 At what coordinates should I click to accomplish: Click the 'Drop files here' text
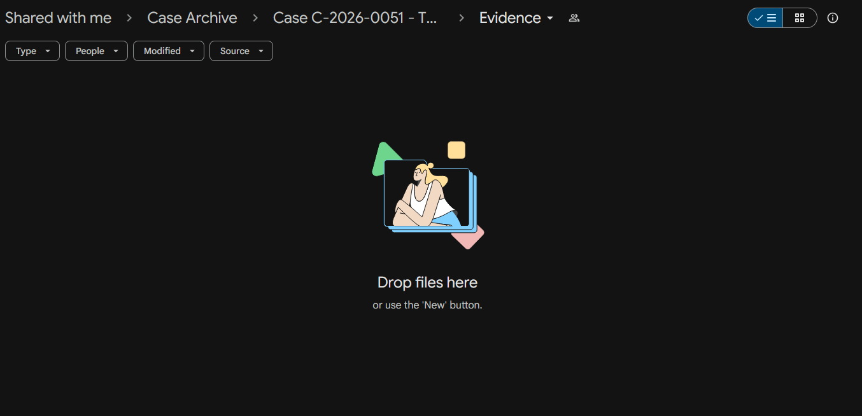[x=428, y=282]
